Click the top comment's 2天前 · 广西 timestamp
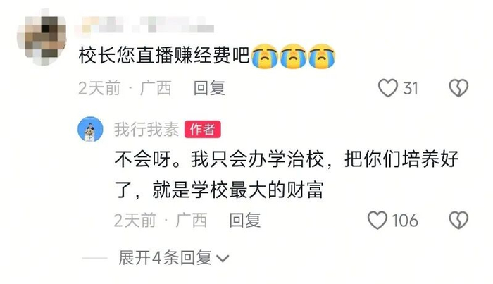 pos(125,88)
